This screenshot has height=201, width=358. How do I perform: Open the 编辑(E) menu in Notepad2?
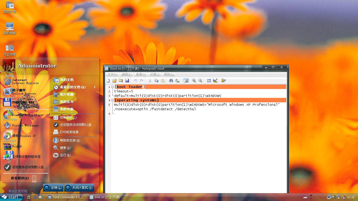(x=127, y=75)
